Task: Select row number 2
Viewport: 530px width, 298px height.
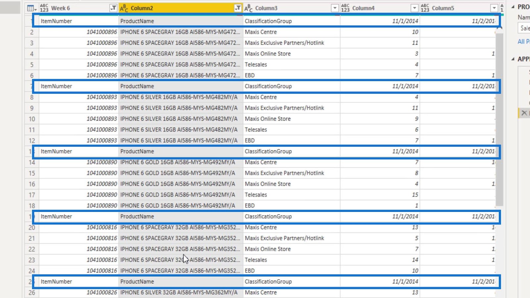Action: click(x=32, y=32)
